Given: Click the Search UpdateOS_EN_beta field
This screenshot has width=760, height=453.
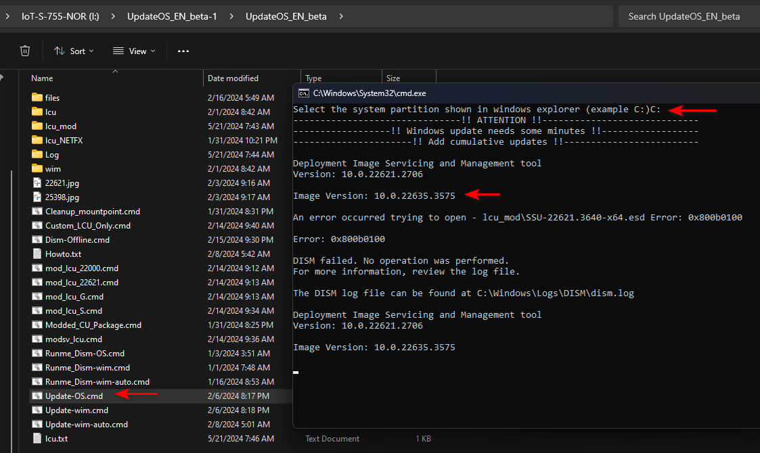Looking at the screenshot, I should point(689,16).
